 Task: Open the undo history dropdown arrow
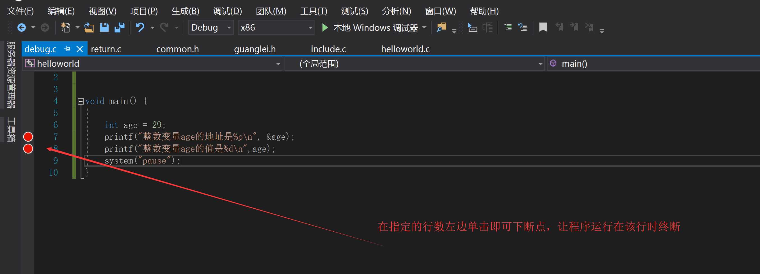click(152, 28)
